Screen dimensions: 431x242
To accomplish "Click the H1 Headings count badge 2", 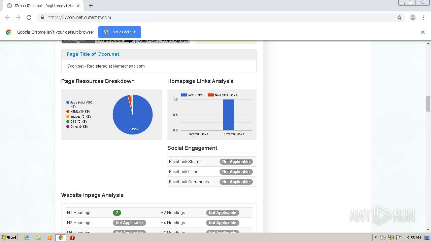I will [117, 213].
